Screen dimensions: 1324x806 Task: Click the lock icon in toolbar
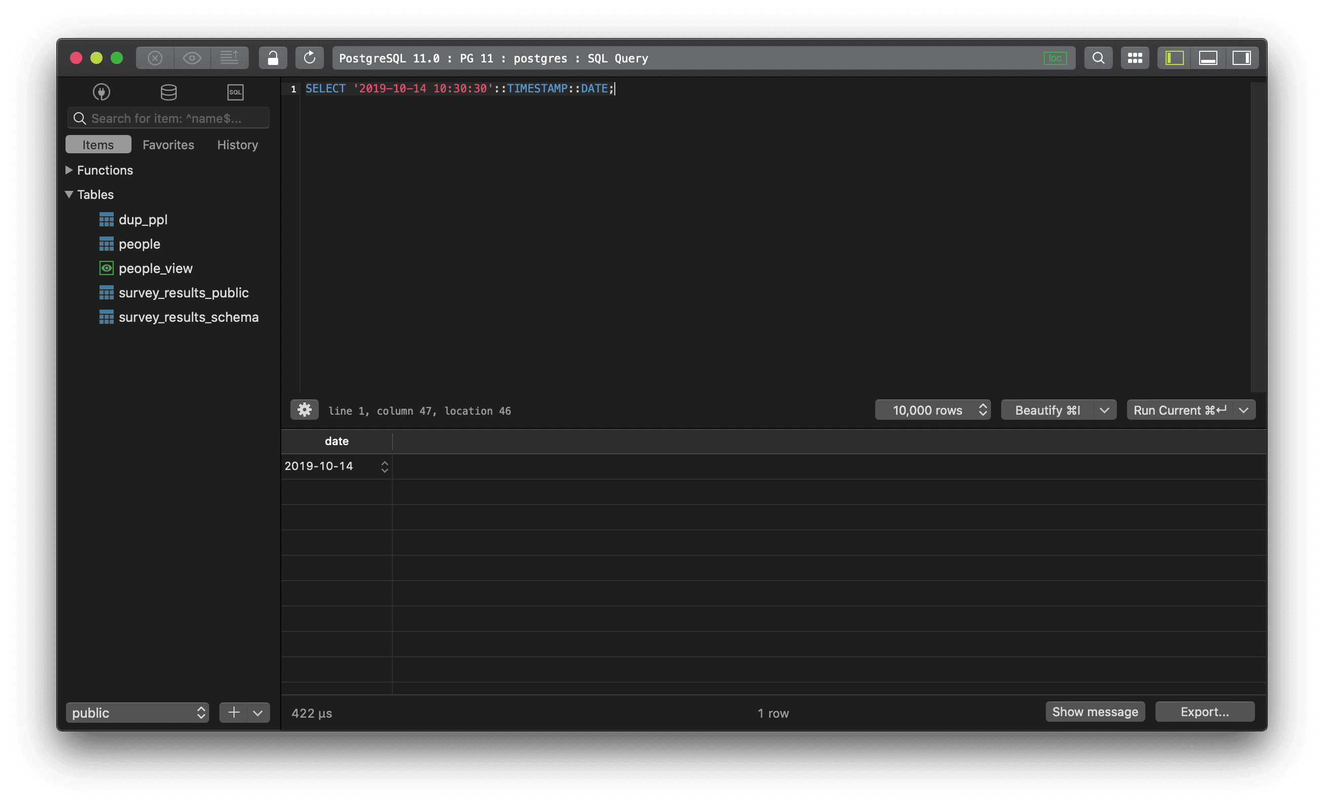(x=273, y=58)
